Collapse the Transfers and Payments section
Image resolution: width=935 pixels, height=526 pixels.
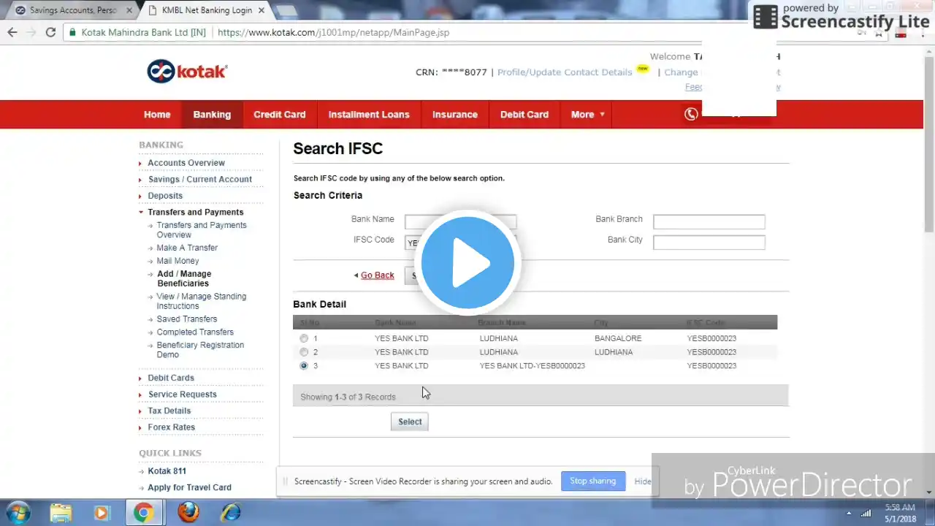pos(141,212)
